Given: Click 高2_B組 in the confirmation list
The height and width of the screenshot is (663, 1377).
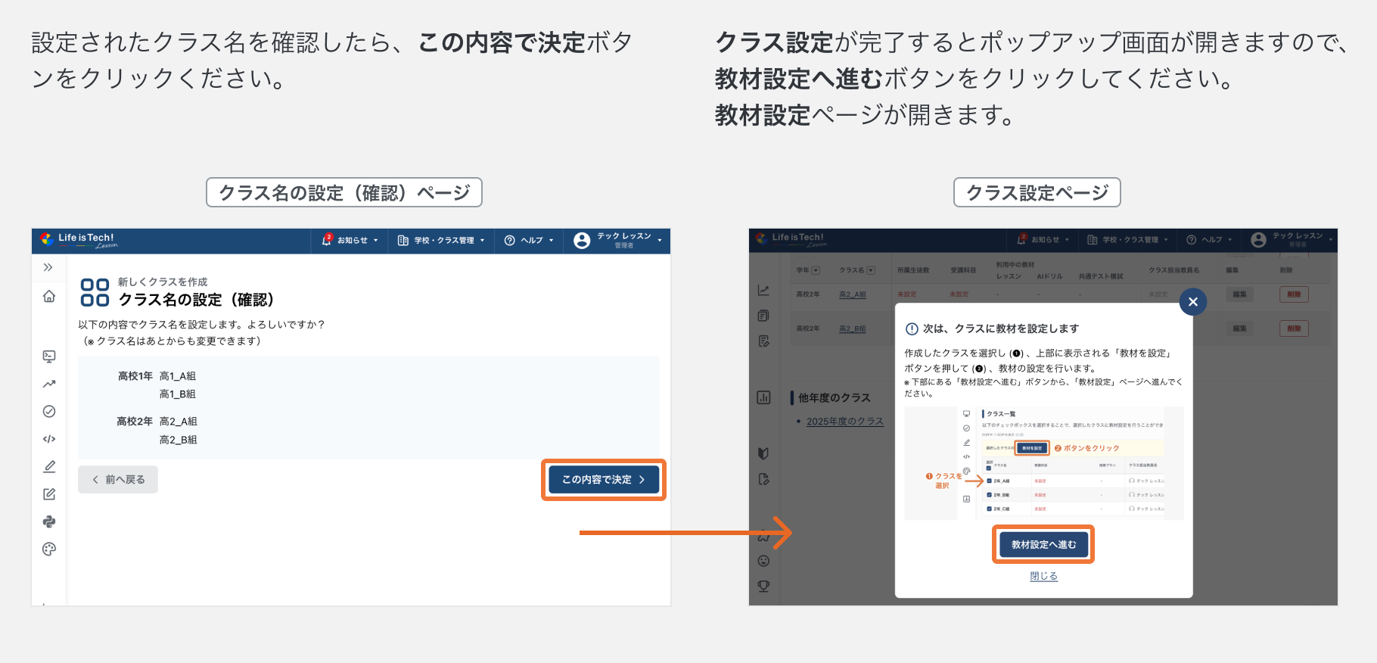Looking at the screenshot, I should tap(179, 440).
